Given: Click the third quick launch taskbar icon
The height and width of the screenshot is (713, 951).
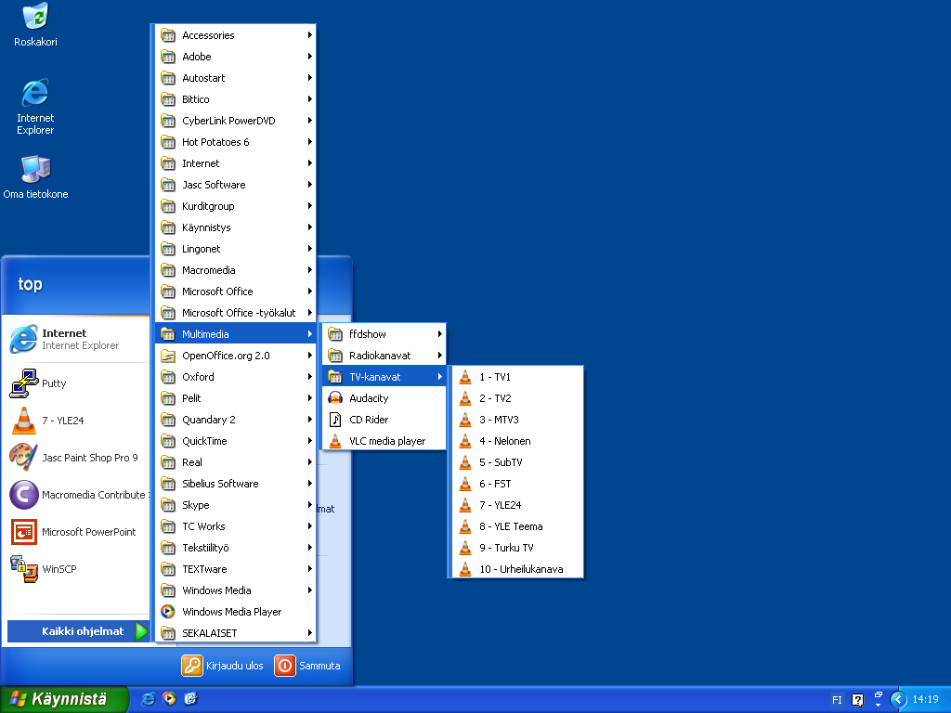Looking at the screenshot, I should [x=190, y=699].
